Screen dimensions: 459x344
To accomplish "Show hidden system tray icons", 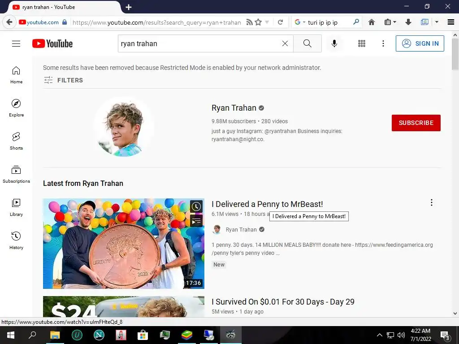I will [379, 335].
